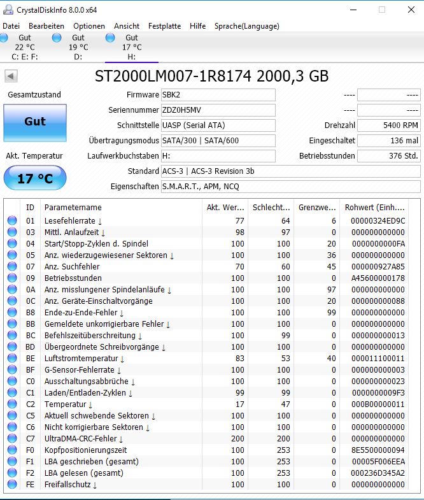Click the Übertragungsmodus field

click(x=218, y=141)
